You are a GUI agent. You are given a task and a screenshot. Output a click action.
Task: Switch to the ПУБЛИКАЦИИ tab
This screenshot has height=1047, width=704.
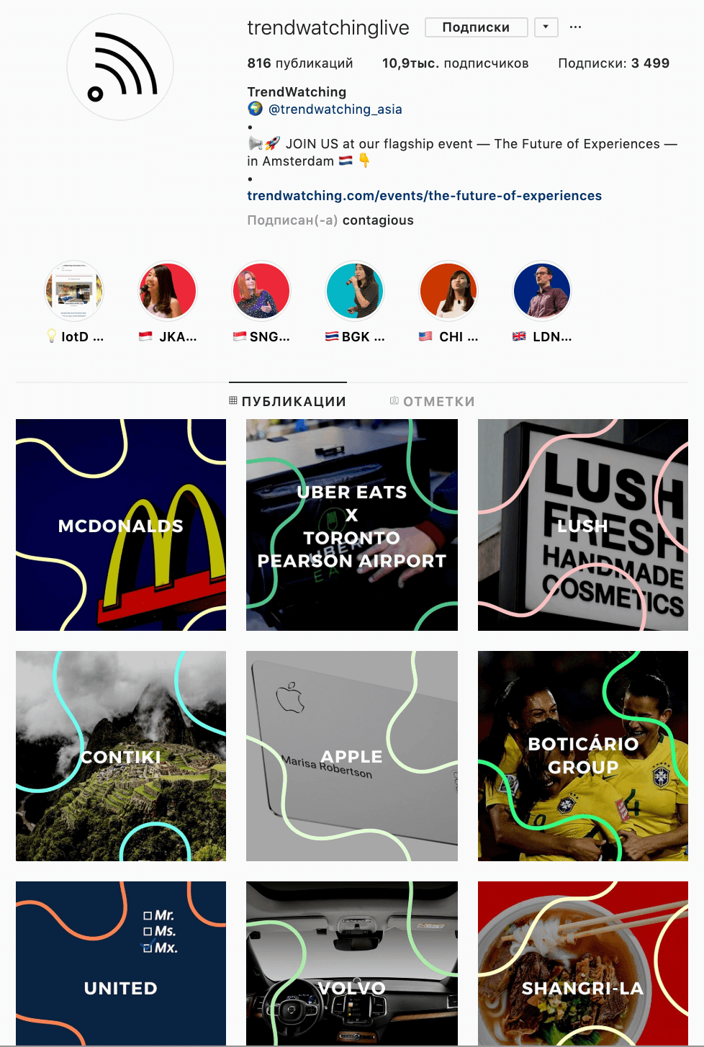point(288,401)
